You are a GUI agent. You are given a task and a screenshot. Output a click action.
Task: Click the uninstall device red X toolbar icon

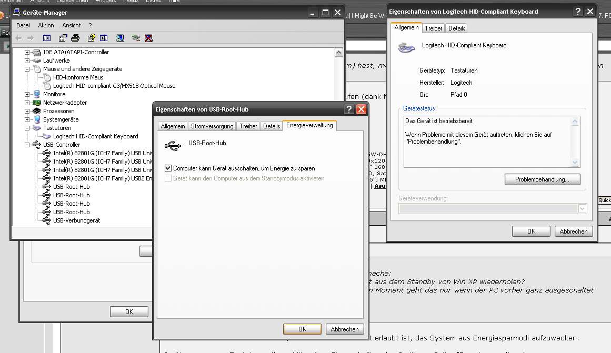pyautogui.click(x=148, y=38)
